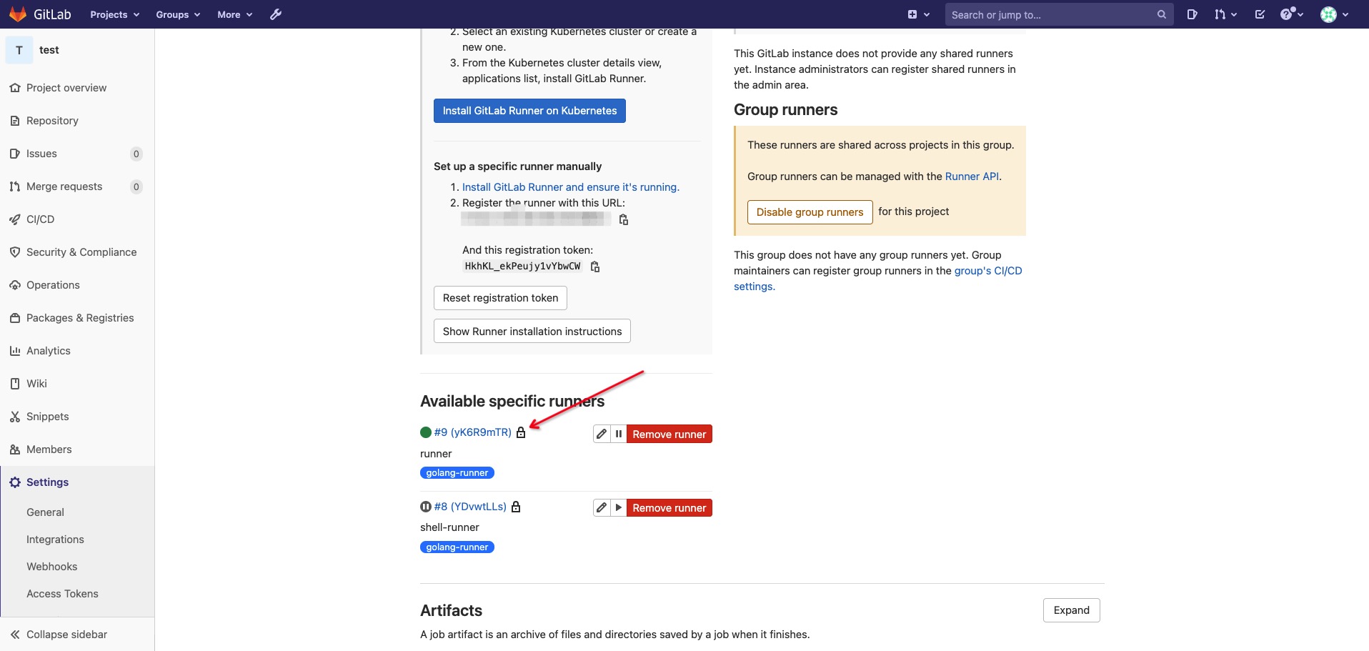Image resolution: width=1369 pixels, height=651 pixels.
Task: Open the create new plus menu
Action: (918, 14)
